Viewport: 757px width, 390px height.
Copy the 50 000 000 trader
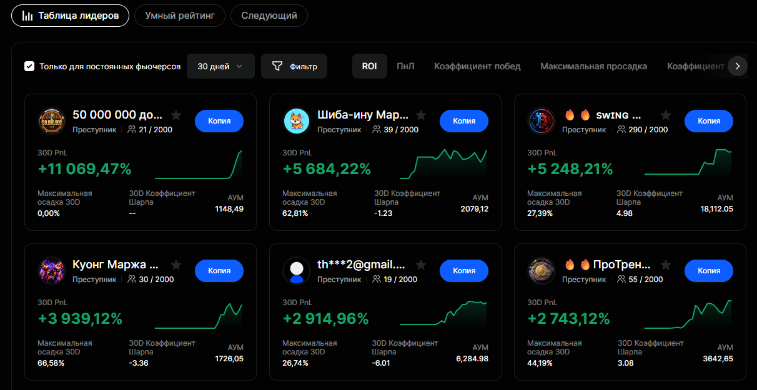pyautogui.click(x=219, y=121)
